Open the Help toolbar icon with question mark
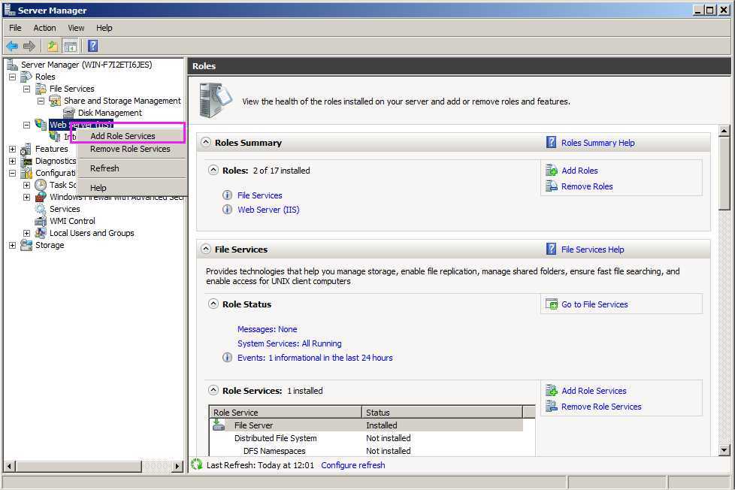 click(x=92, y=46)
